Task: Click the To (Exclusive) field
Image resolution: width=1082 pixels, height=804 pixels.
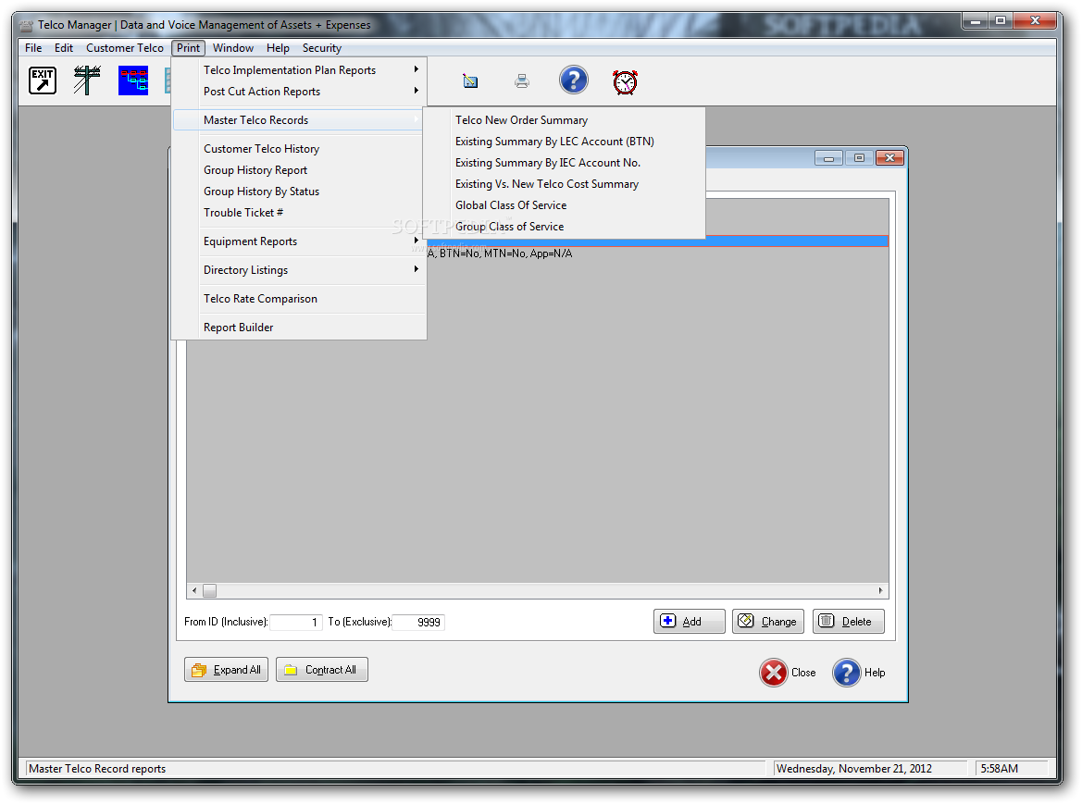Action: pos(418,622)
